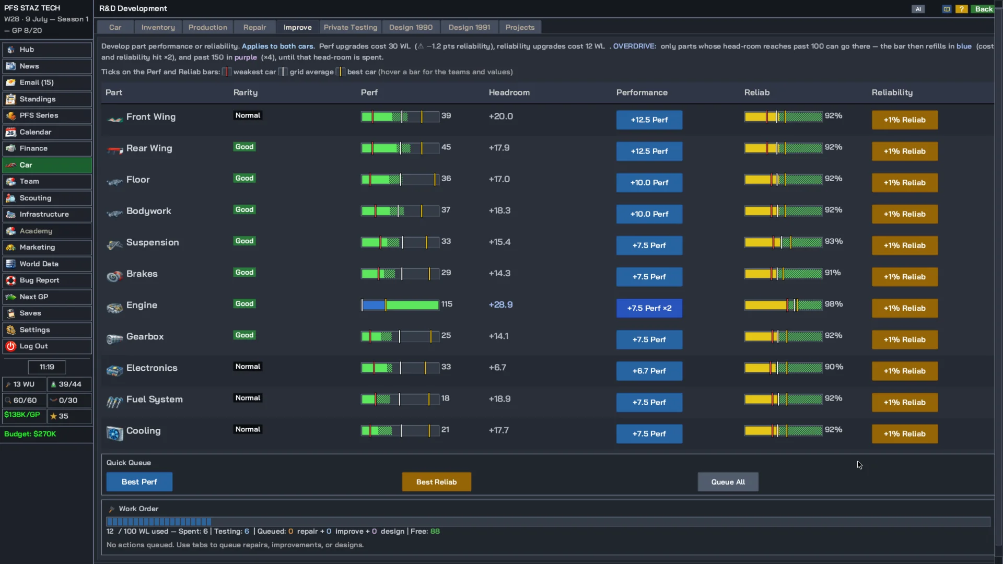The image size is (1003, 564).
Task: Click the PFS Series trophy icon
Action: (10, 115)
